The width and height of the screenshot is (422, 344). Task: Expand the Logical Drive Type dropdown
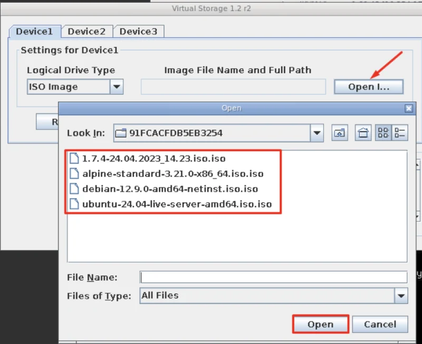[117, 87]
